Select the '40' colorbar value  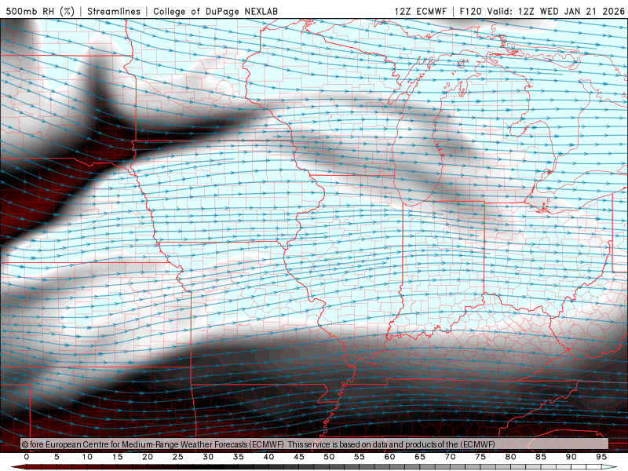(268, 457)
